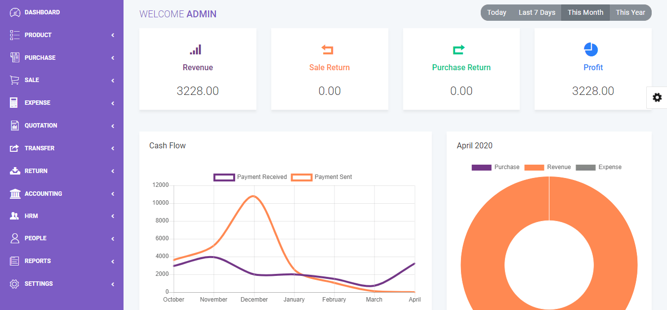
Task: Open the Accounting menu item
Action: coord(62,194)
